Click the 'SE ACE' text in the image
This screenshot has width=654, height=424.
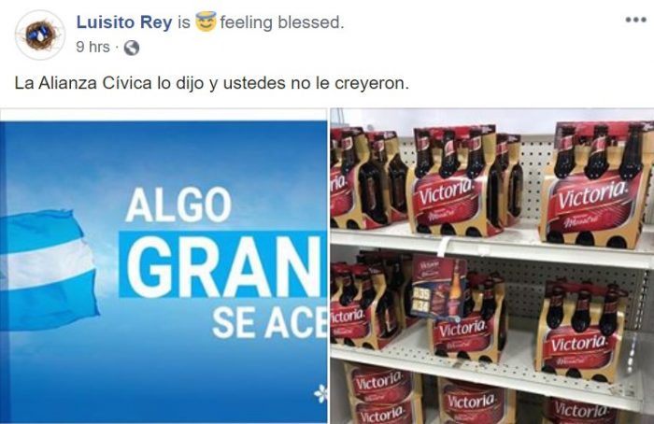point(269,323)
